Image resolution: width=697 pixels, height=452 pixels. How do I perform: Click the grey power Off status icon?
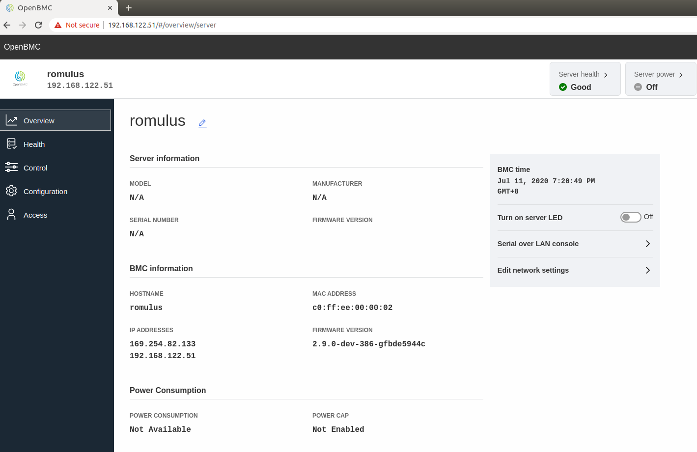(x=638, y=87)
